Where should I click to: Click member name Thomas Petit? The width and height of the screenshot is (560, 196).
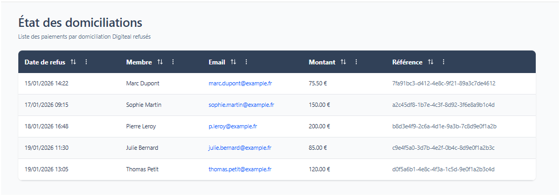(x=142, y=169)
